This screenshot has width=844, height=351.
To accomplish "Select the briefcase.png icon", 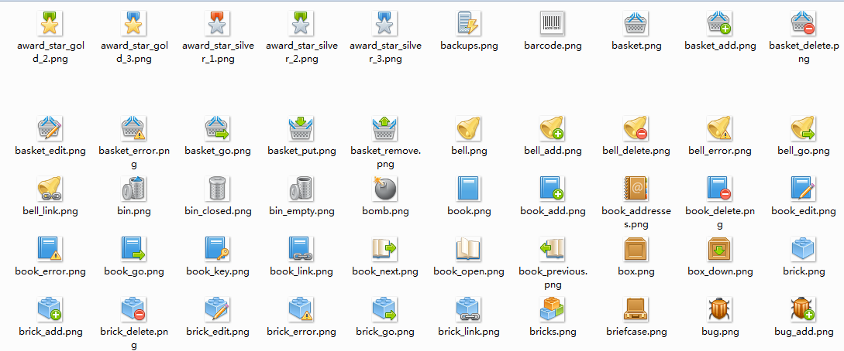I will click(636, 308).
